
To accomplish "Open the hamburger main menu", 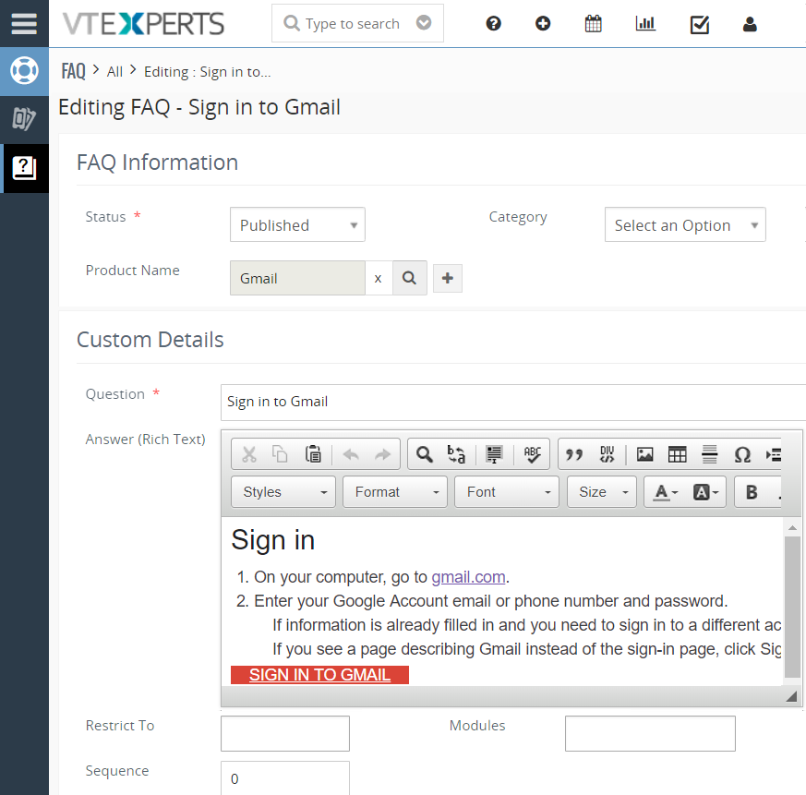I will point(24,24).
